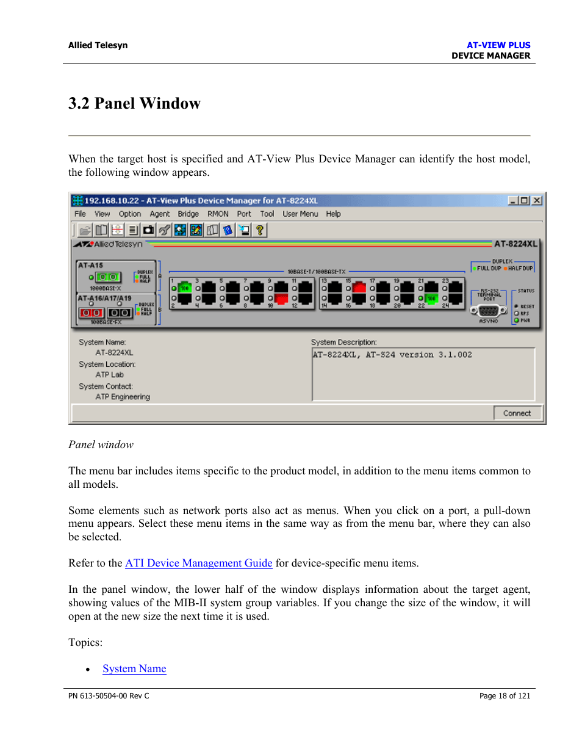Viewport: 582px width, 754px height.
Task: Click the ATP Lab location value
Action: pos(109,375)
